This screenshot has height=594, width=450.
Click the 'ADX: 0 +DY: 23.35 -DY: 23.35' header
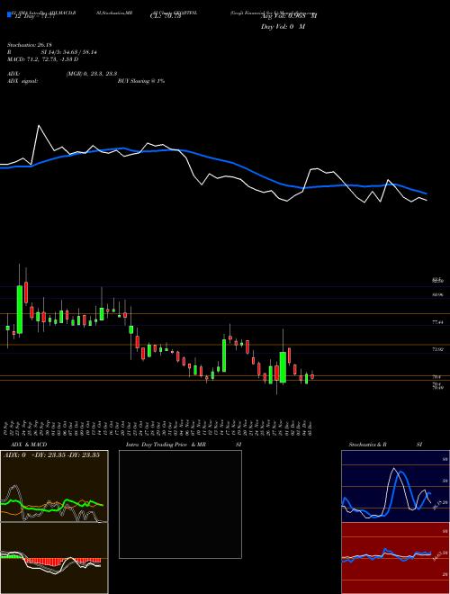coord(51,455)
